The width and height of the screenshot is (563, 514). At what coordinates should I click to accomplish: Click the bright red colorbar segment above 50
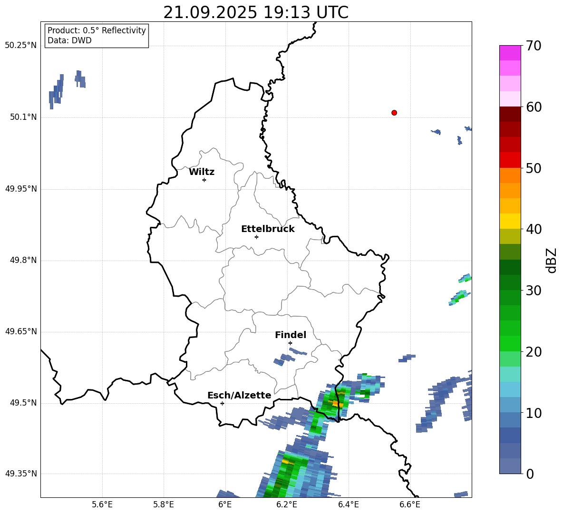[x=510, y=160]
